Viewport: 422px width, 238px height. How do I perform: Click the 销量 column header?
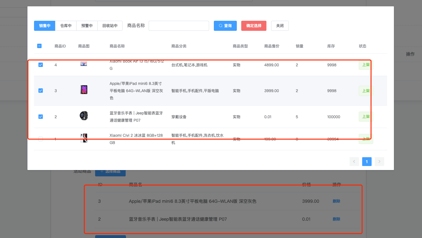(299, 46)
